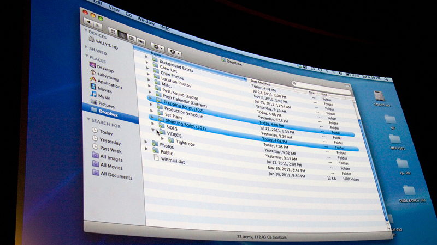Show files from Yesterday in Search For
The width and height of the screenshot is (437, 245).
pyautogui.click(x=107, y=140)
